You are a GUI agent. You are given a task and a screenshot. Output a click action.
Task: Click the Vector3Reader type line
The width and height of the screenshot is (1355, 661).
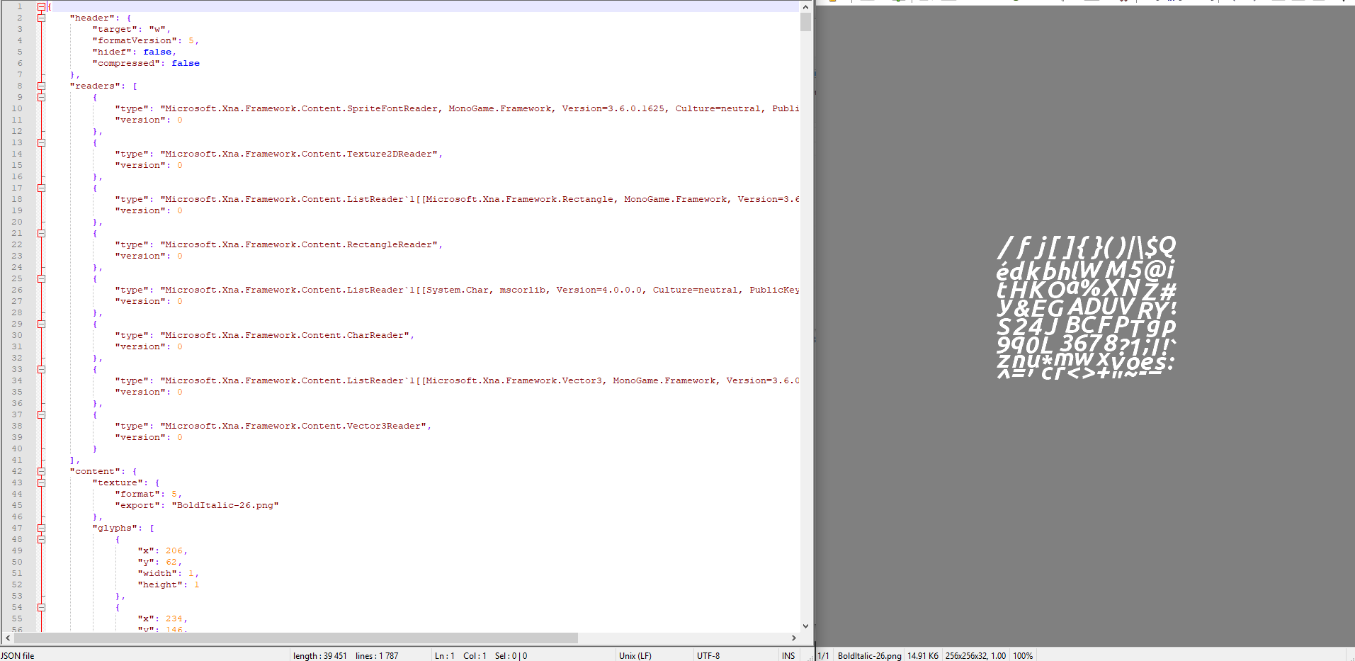coord(273,426)
